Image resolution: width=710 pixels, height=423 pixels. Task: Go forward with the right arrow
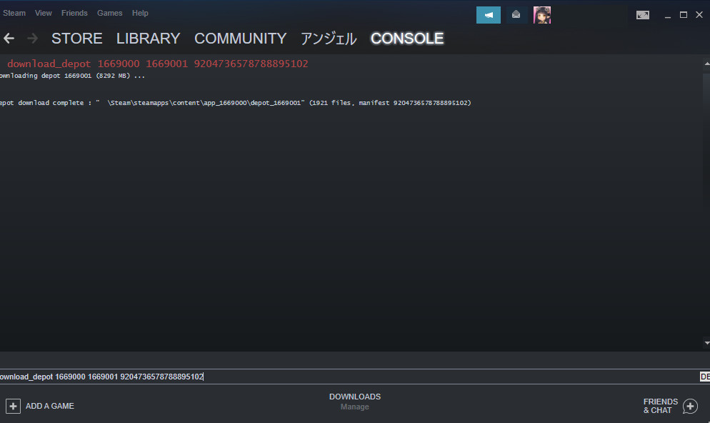32,39
